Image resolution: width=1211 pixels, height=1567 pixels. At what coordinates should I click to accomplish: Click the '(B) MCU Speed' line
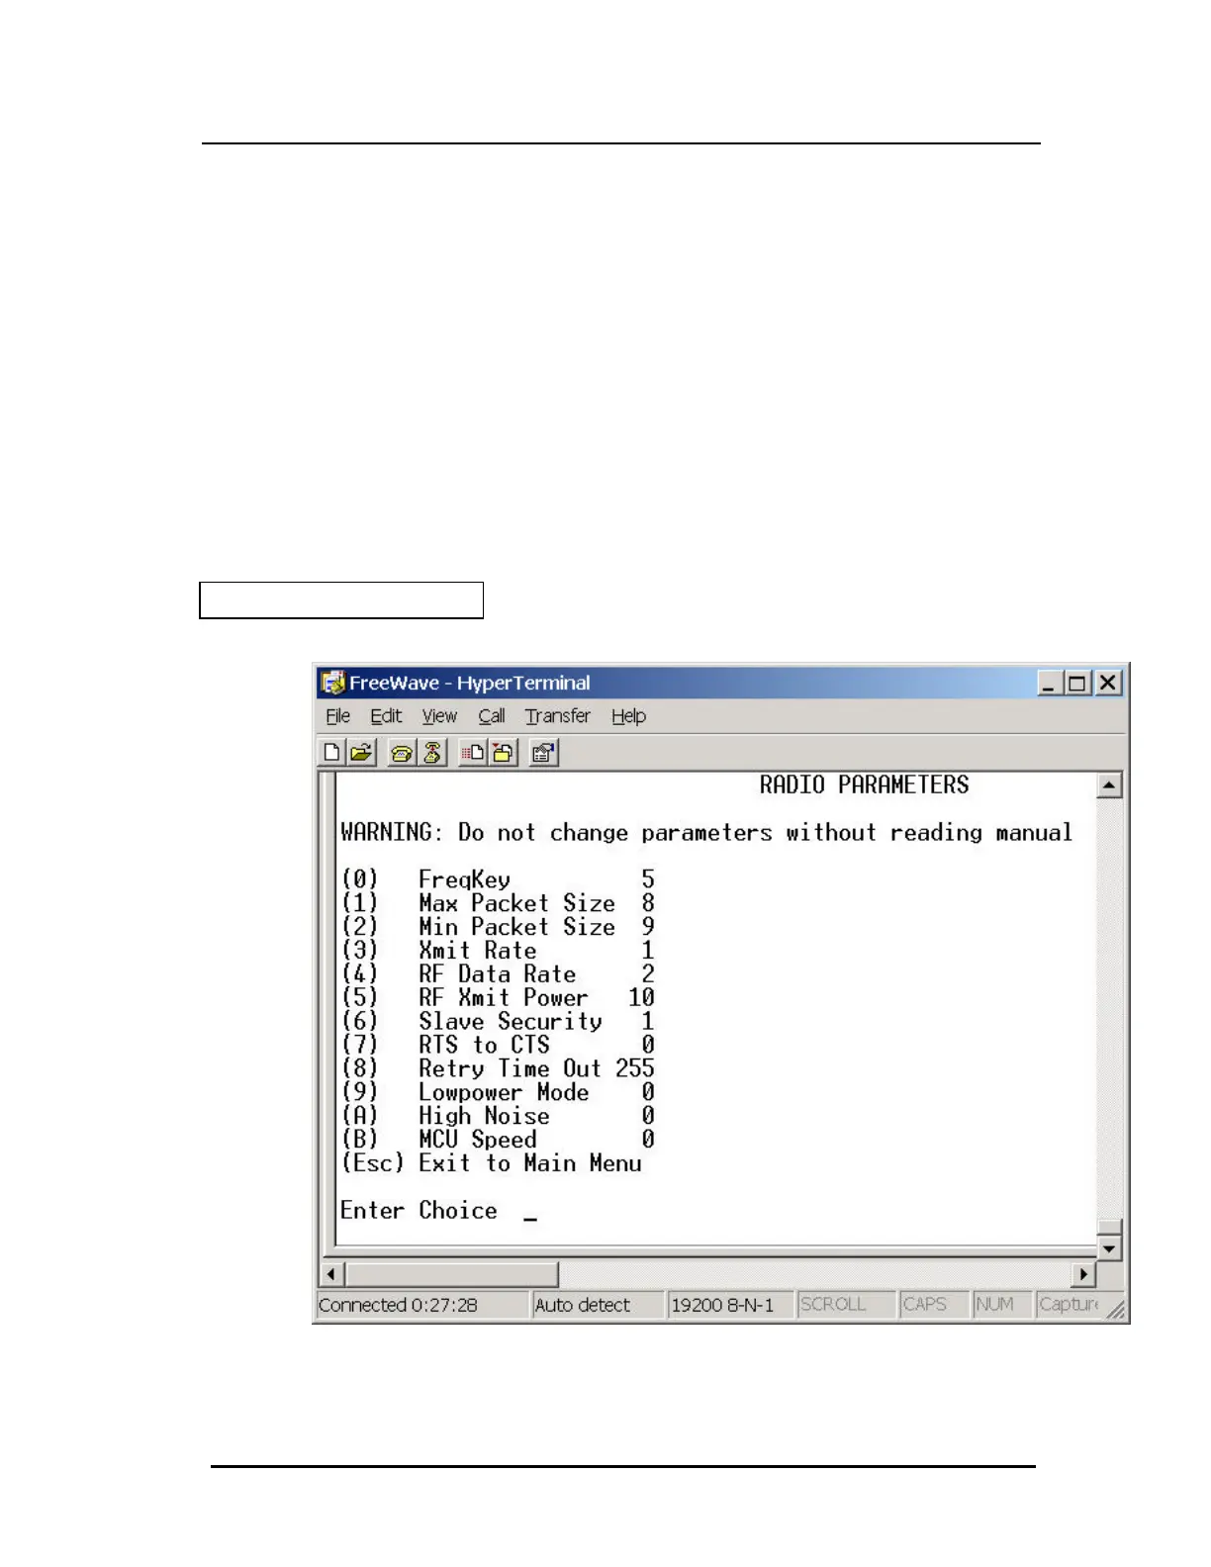pos(498,1141)
